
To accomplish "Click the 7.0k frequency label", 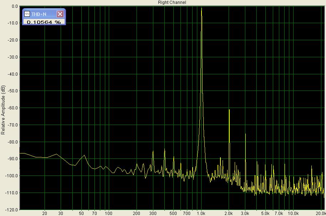I will (x=279, y=214).
